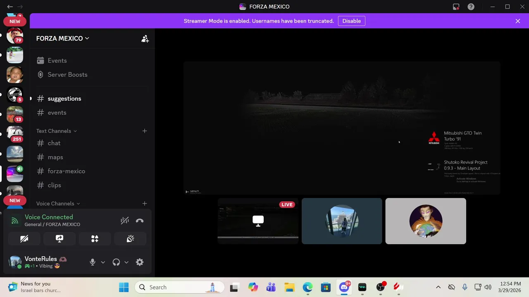Open User Settings gear
Viewport: 529px width, 297px height.
140,262
